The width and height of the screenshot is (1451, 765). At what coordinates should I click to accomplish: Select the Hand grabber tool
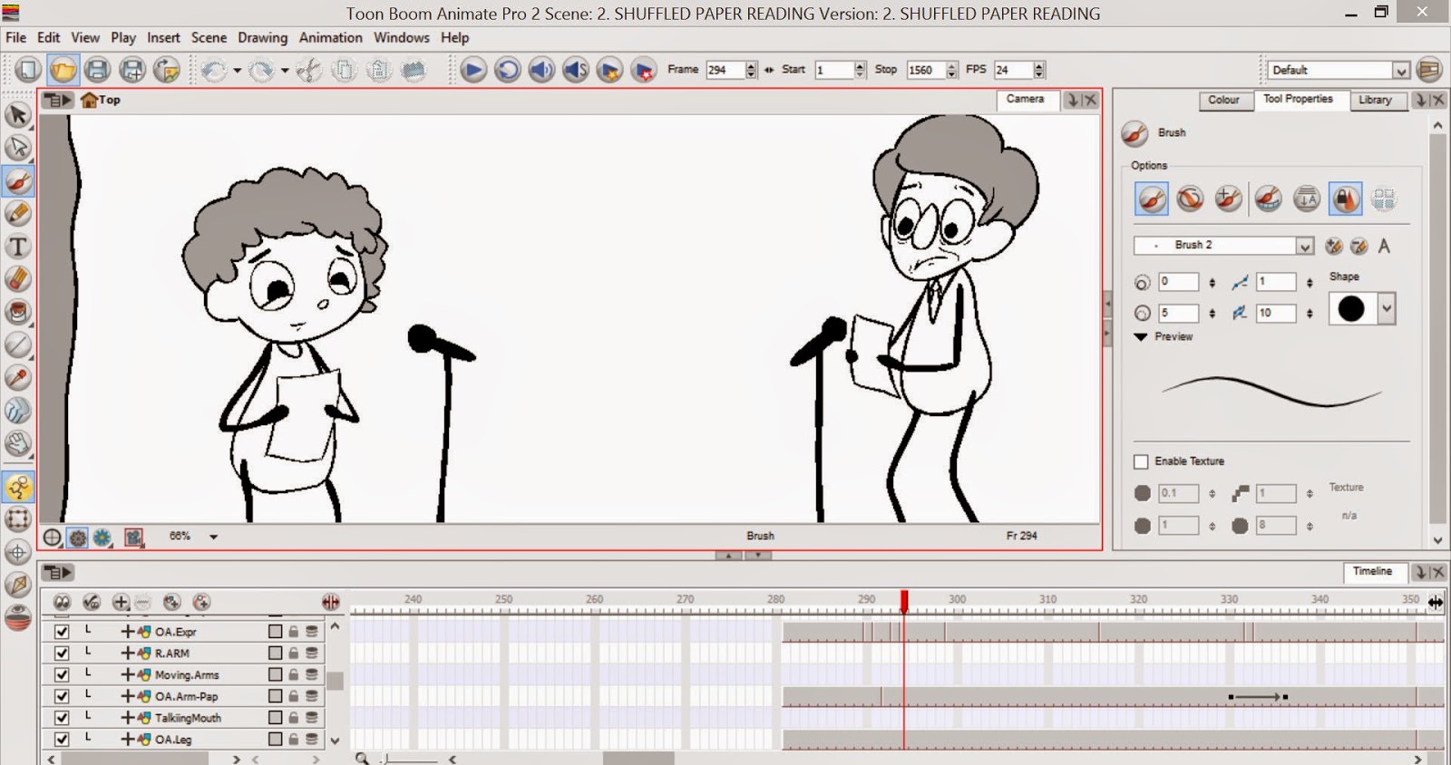click(x=18, y=443)
